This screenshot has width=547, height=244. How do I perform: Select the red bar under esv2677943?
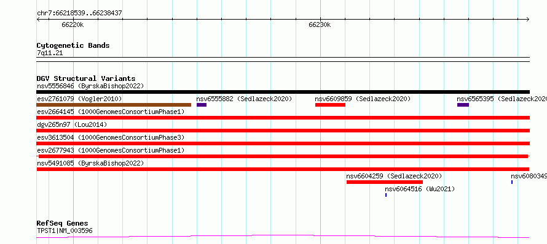pos(283,156)
